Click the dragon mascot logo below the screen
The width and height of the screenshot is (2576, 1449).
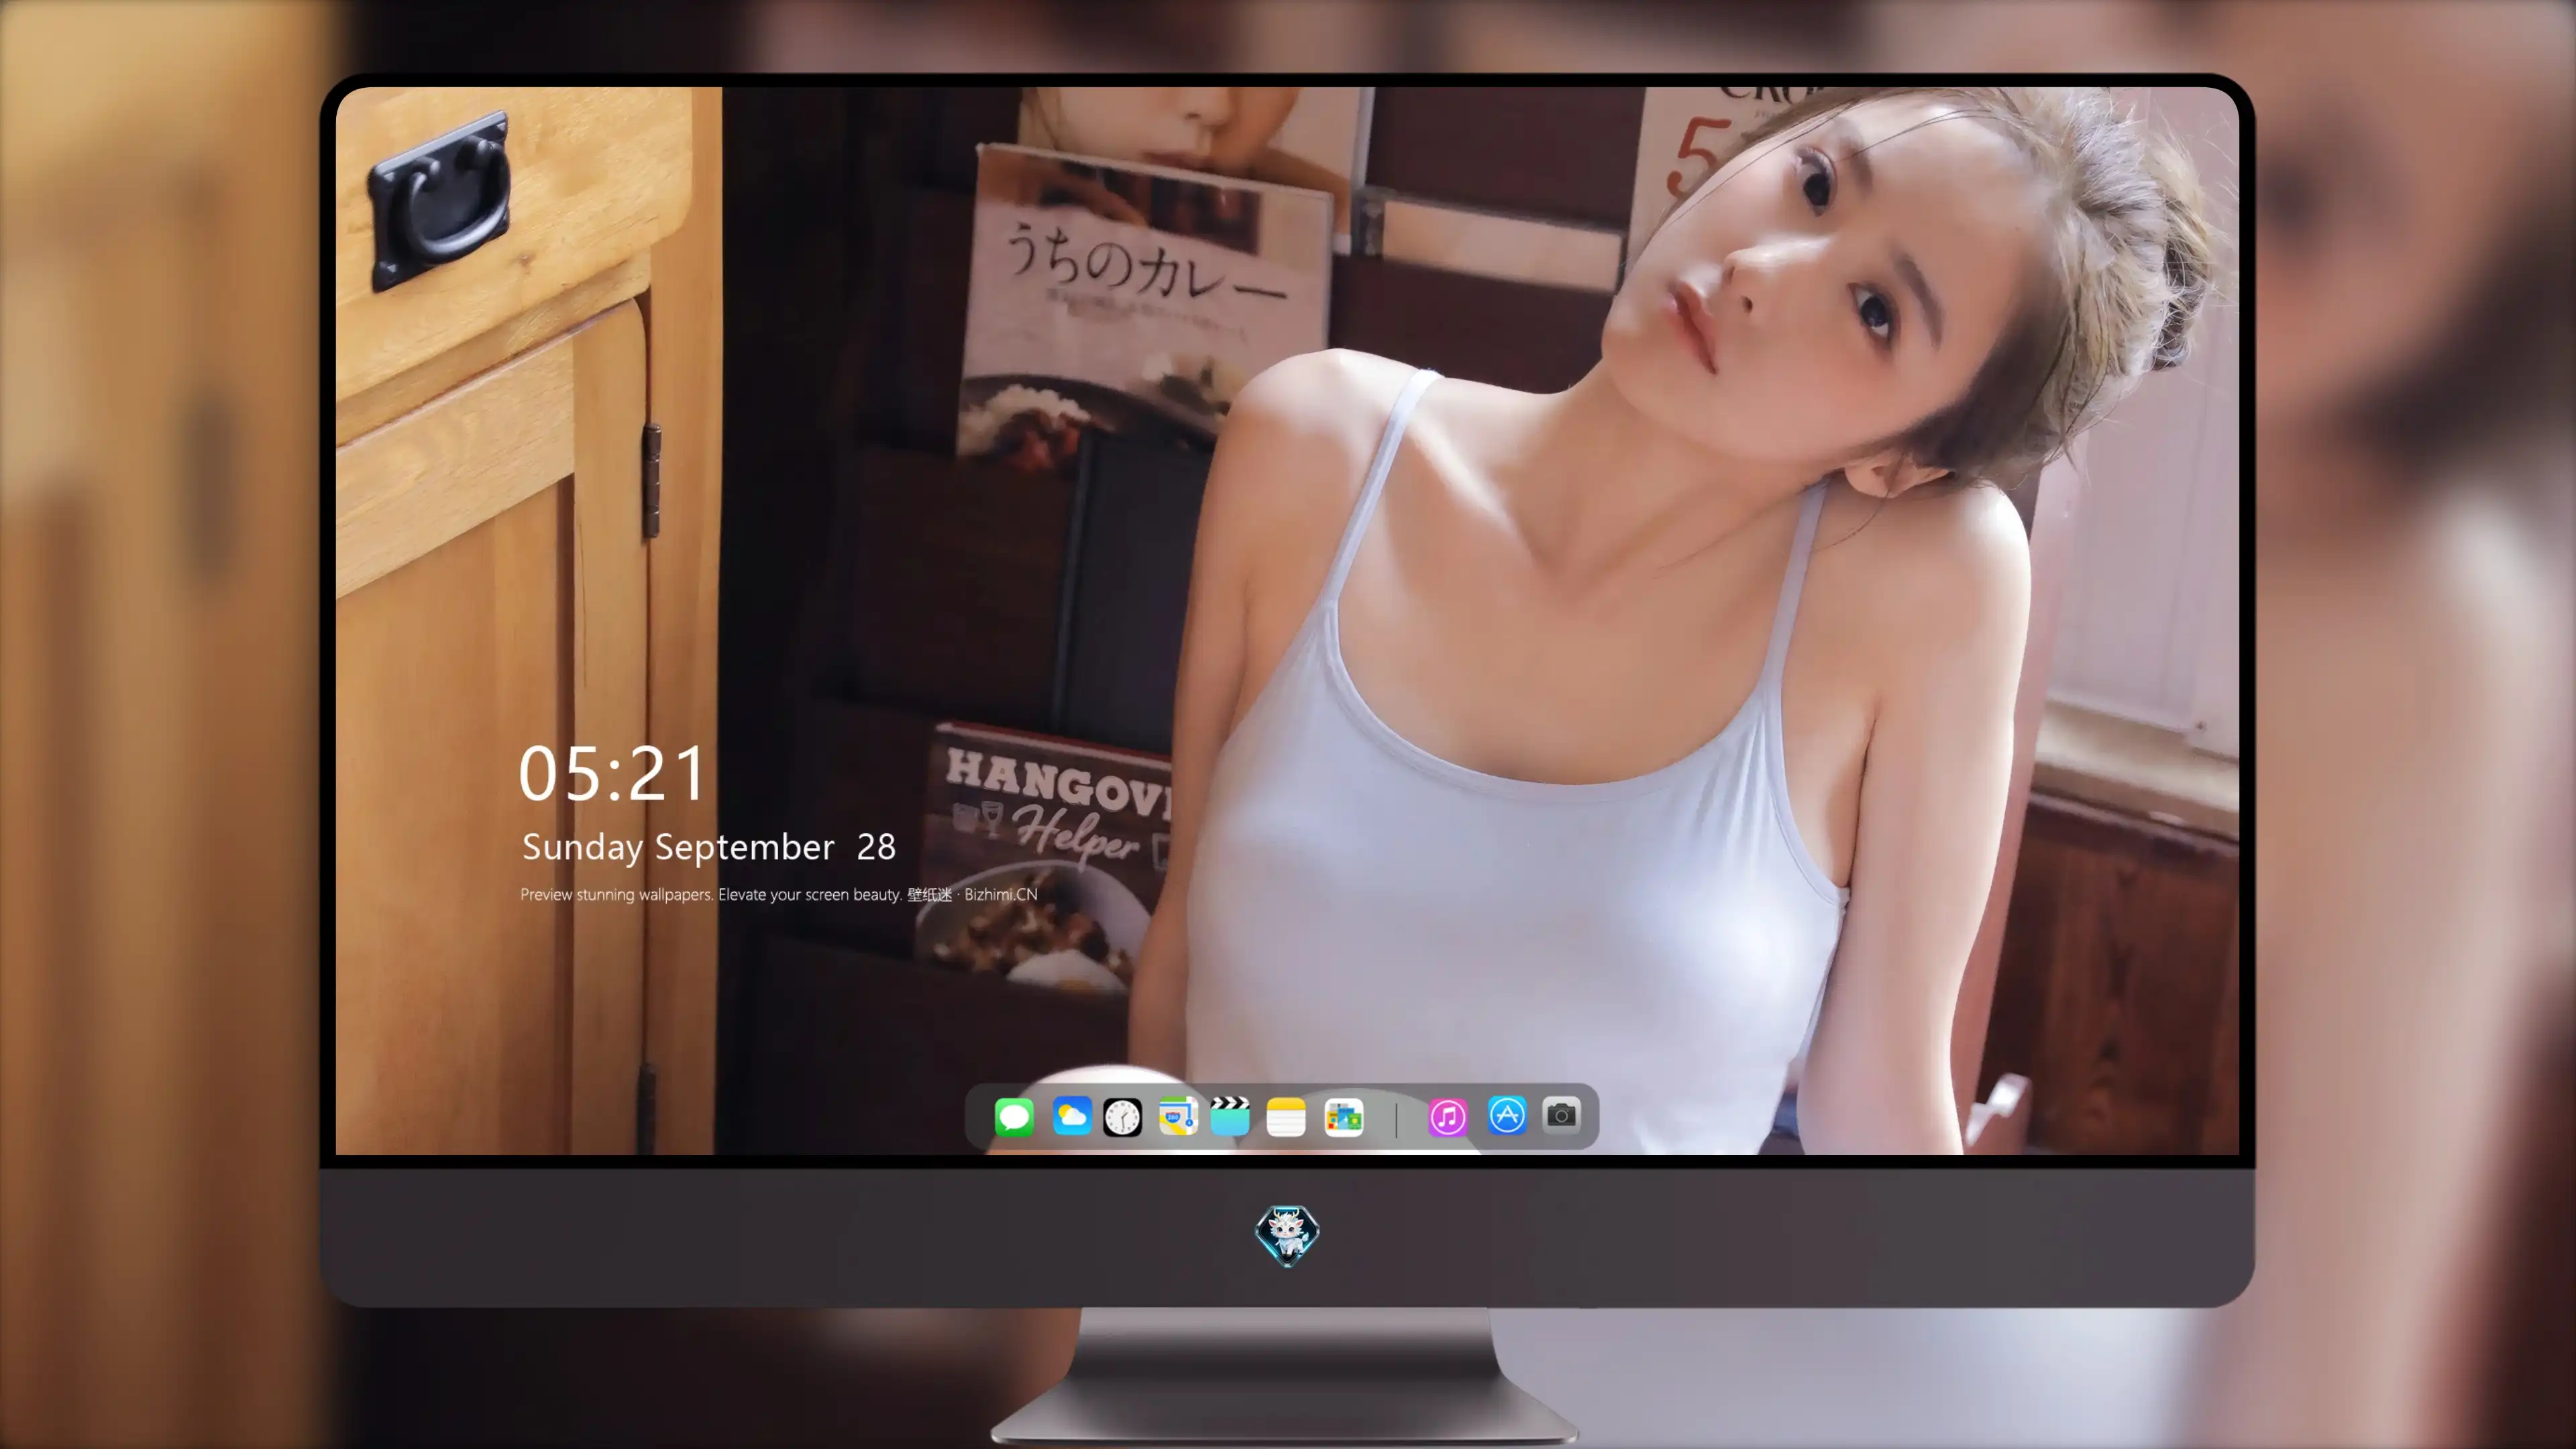[1287, 1236]
